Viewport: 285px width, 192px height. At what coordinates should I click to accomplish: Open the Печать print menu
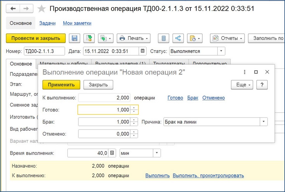click(134, 38)
